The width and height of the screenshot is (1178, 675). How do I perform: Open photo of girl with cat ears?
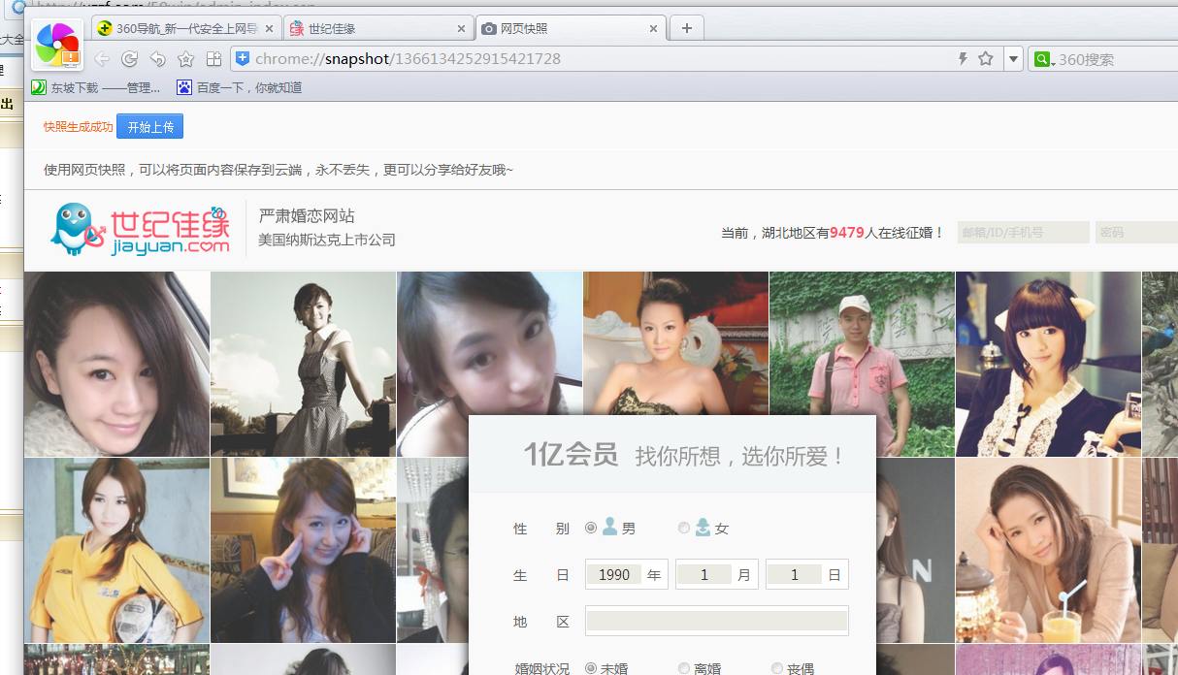tap(1048, 364)
